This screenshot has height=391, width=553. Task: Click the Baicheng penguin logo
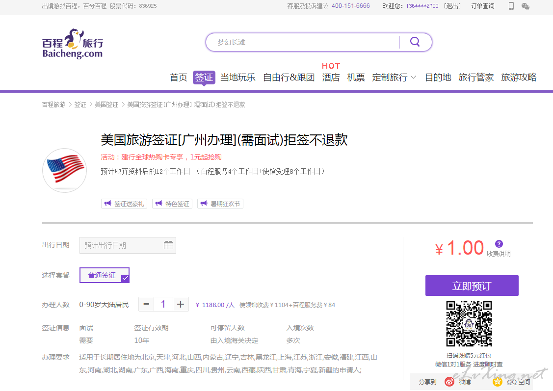73,44
